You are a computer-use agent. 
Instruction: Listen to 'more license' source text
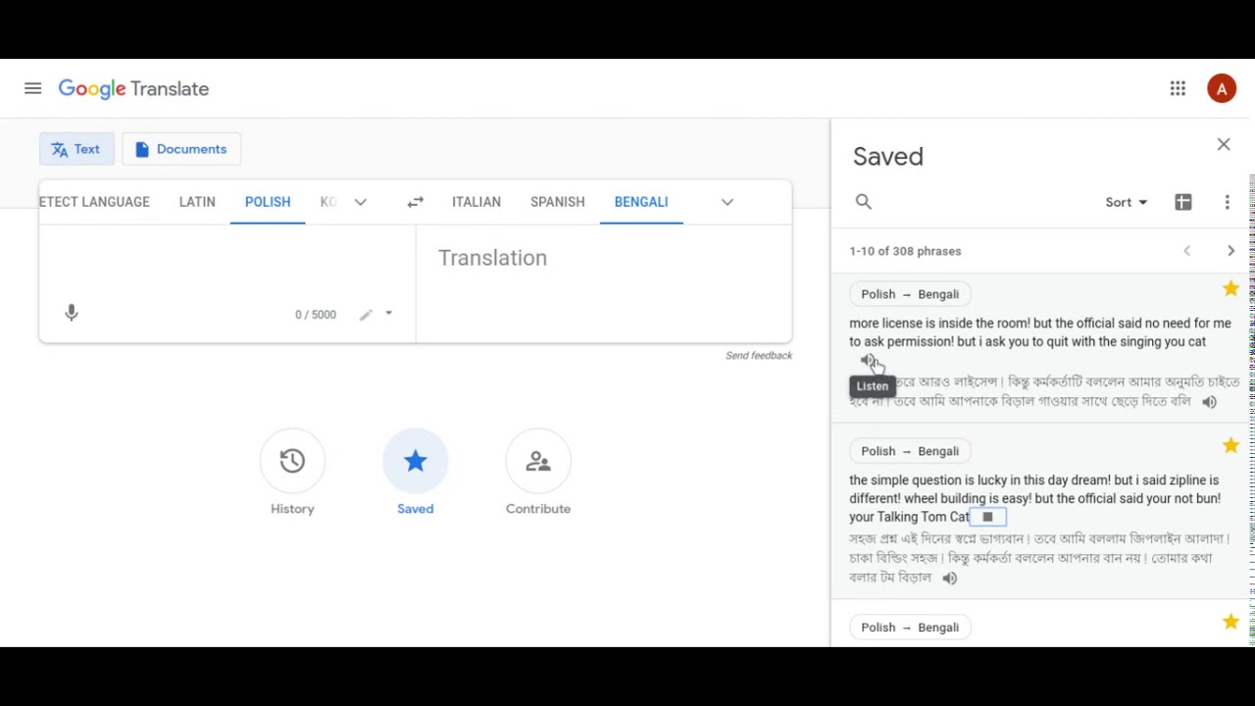pyautogui.click(x=868, y=361)
